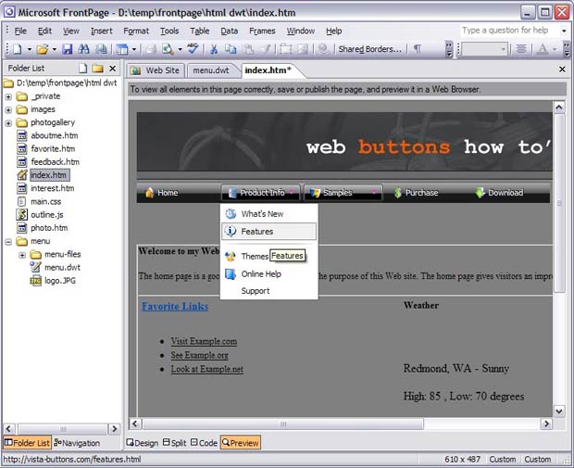Toggle Show All paragraph marks
The width and height of the screenshot is (574, 468).
point(417,49)
